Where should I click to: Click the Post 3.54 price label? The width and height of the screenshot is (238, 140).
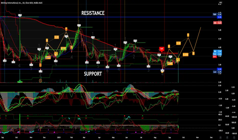click(218, 54)
